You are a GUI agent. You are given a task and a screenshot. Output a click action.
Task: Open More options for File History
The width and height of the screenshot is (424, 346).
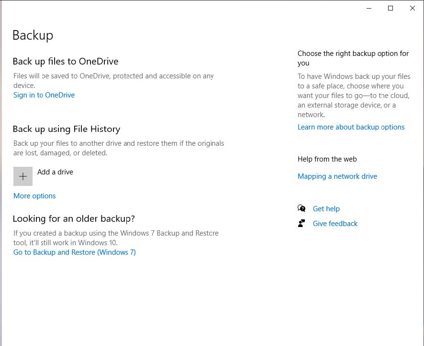click(34, 196)
